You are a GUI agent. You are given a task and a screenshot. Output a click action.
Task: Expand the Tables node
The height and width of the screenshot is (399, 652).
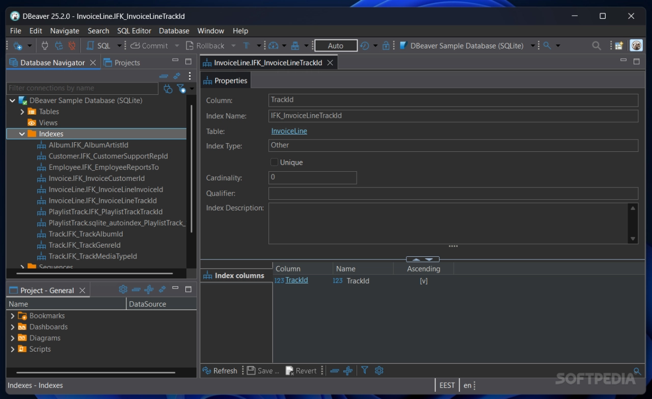coord(22,112)
